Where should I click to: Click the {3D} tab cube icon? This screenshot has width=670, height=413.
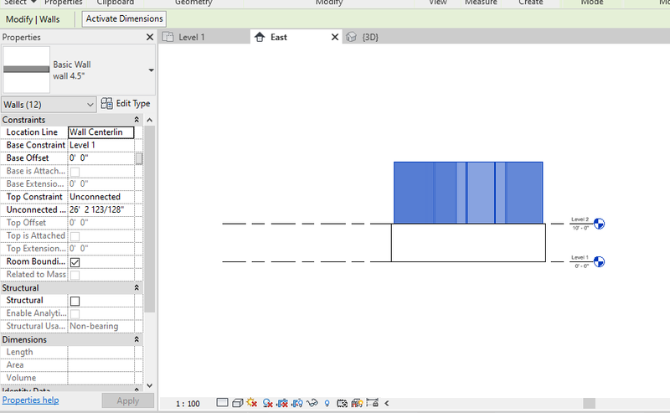(x=351, y=37)
